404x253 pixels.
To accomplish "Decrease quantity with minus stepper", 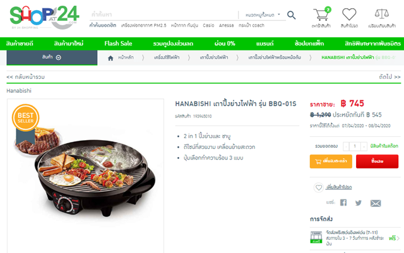I will point(346,146).
